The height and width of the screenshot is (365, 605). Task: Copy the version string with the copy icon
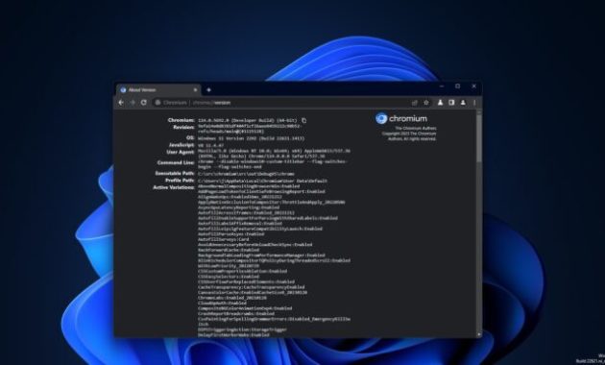pyautogui.click(x=304, y=120)
